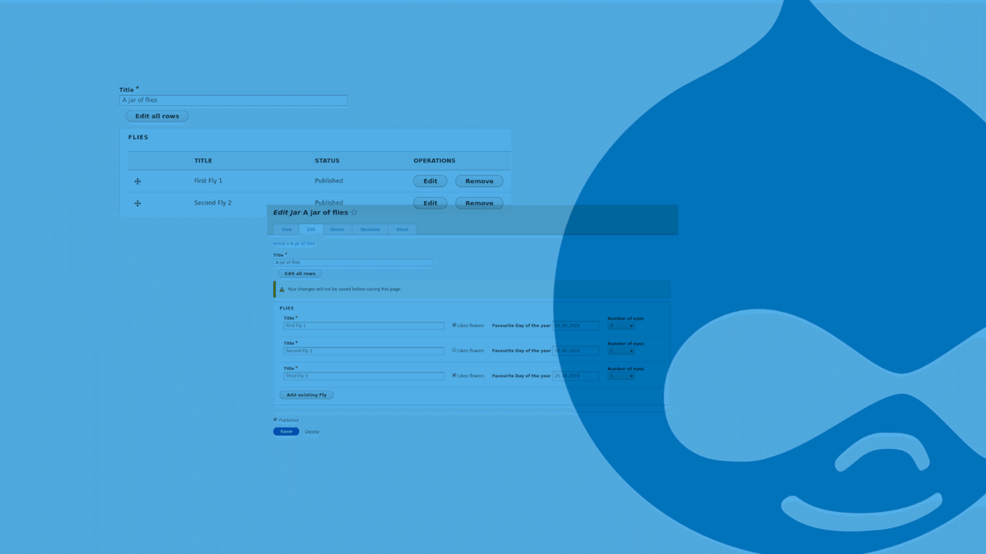Click Remove button for First Fly 1

tap(479, 181)
